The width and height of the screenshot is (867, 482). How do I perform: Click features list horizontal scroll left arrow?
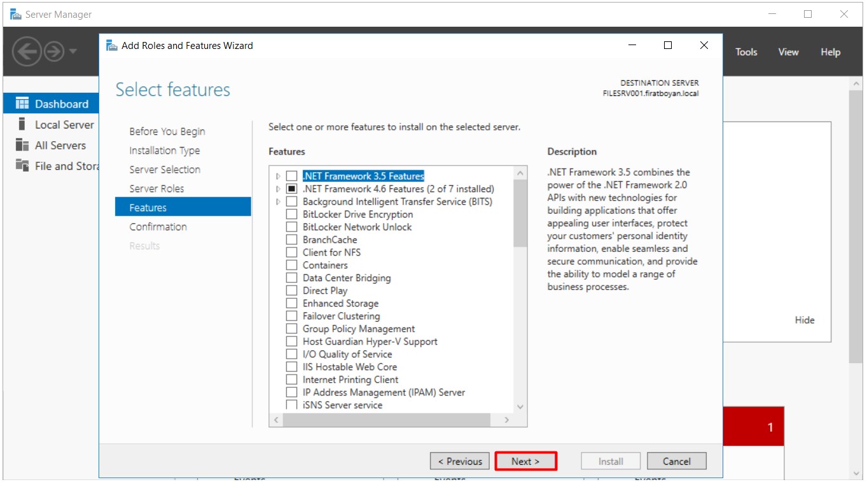(276, 420)
